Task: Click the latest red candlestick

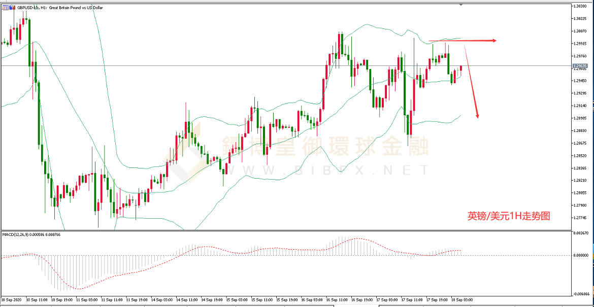Action: tap(461, 69)
